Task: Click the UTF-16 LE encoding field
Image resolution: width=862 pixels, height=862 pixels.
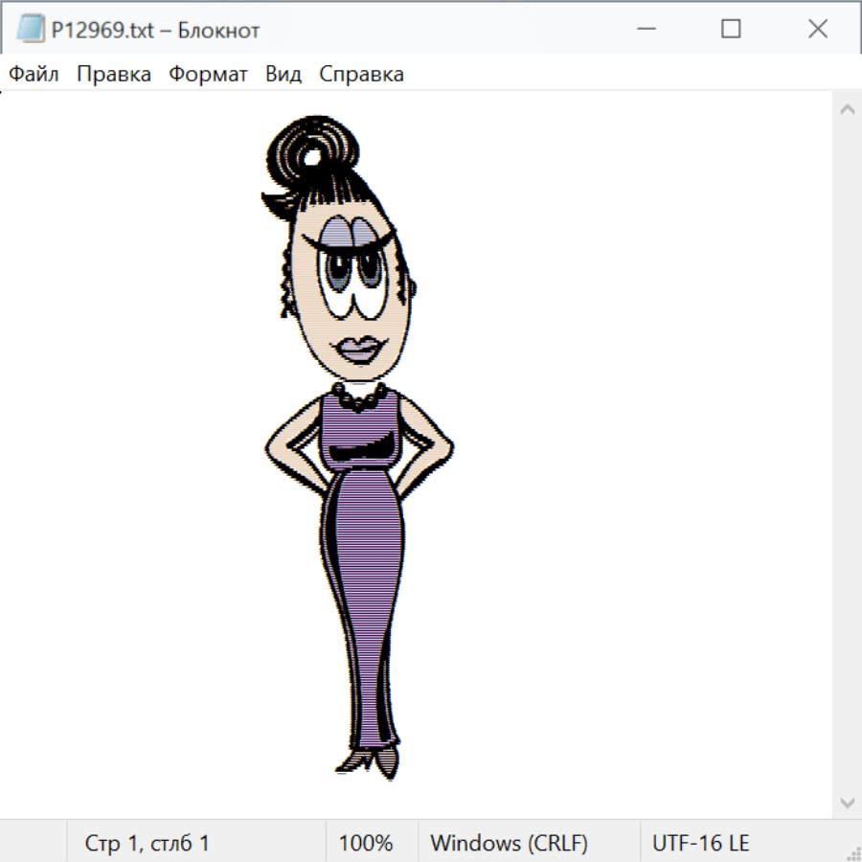Action: tap(700, 844)
